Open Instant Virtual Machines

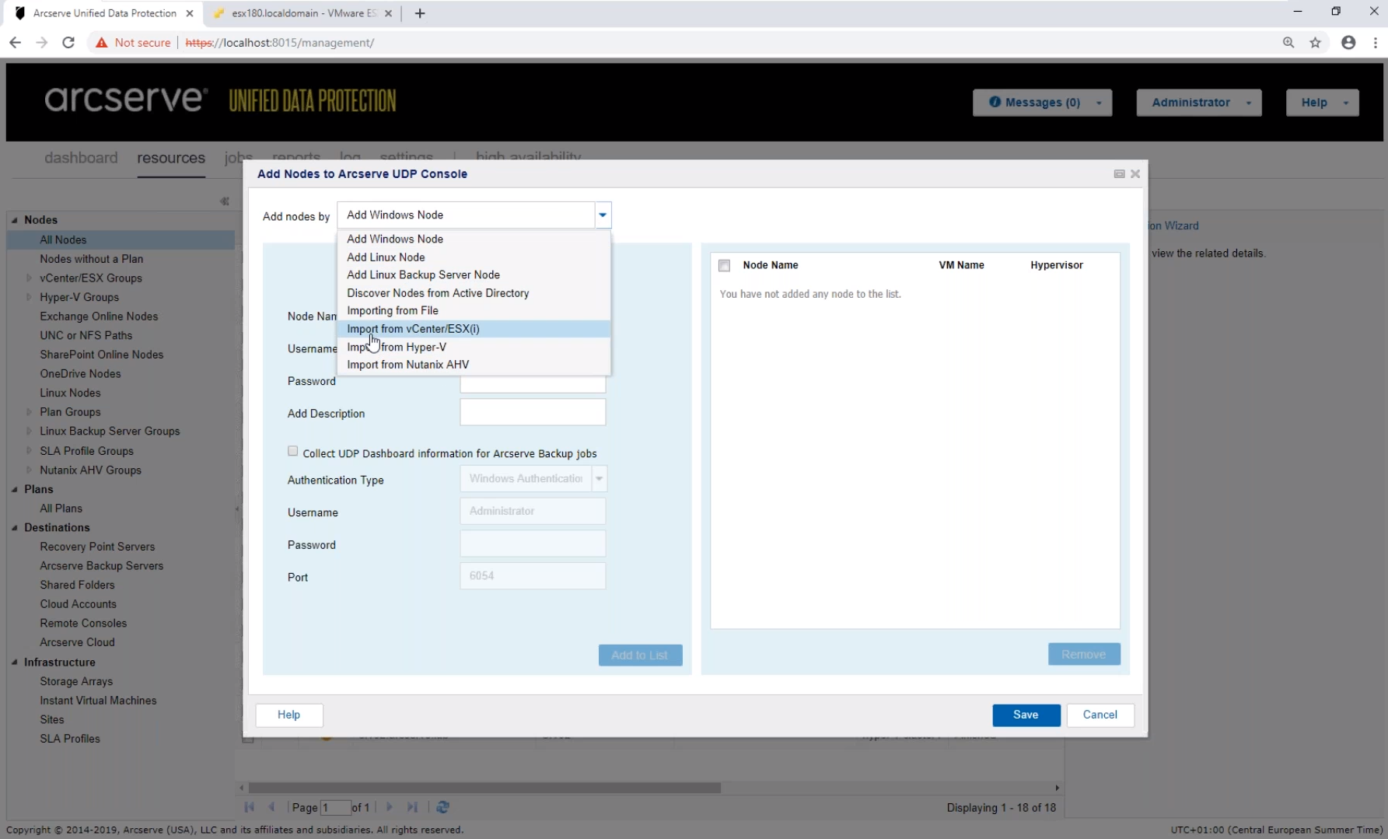click(x=98, y=701)
